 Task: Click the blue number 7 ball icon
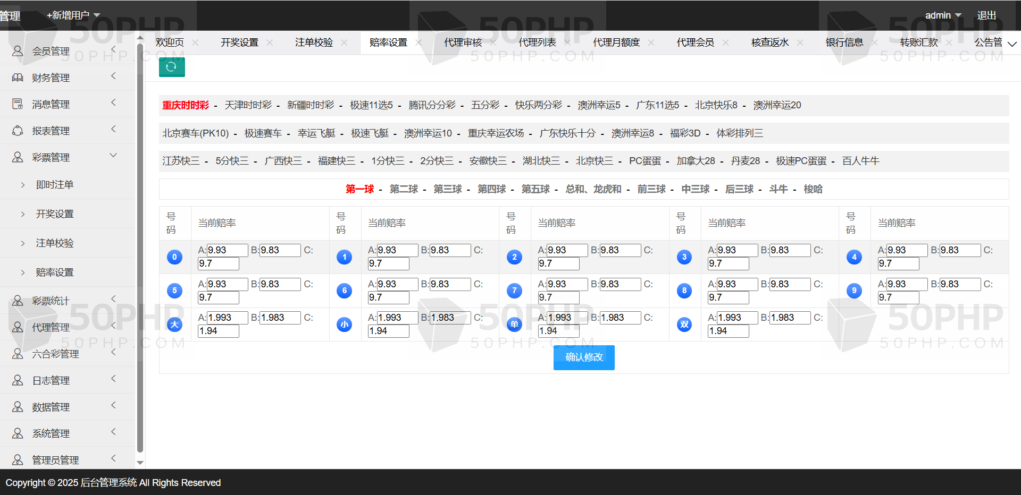coord(514,291)
